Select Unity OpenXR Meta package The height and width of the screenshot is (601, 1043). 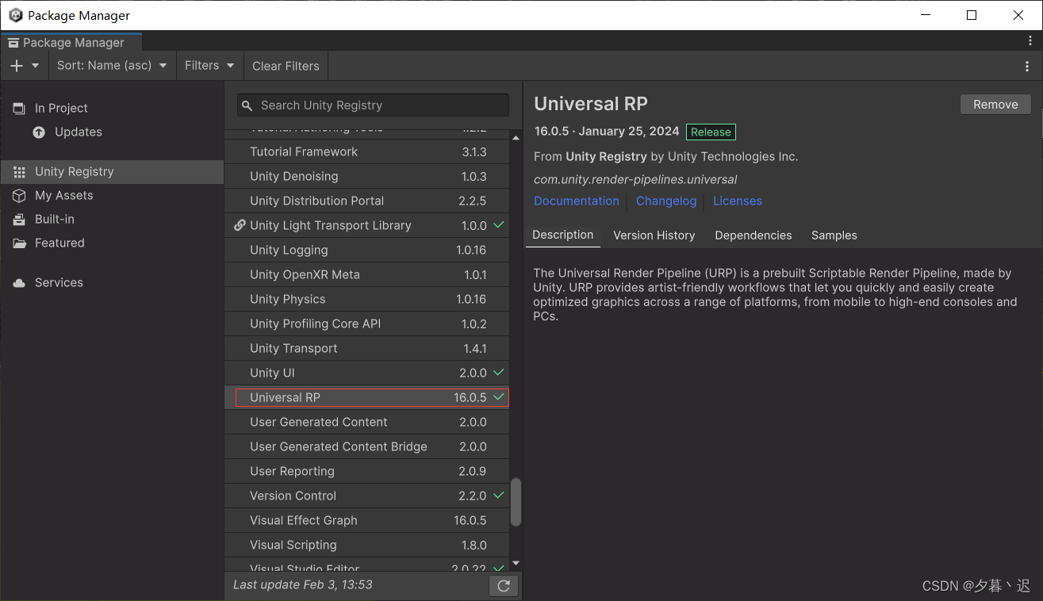pos(366,274)
